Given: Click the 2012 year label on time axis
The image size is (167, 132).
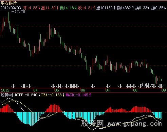Looking at the screenshot, I should (x=5, y=90).
